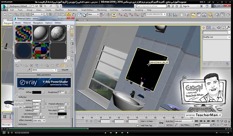Open the Modifiers menu

(59, 10)
